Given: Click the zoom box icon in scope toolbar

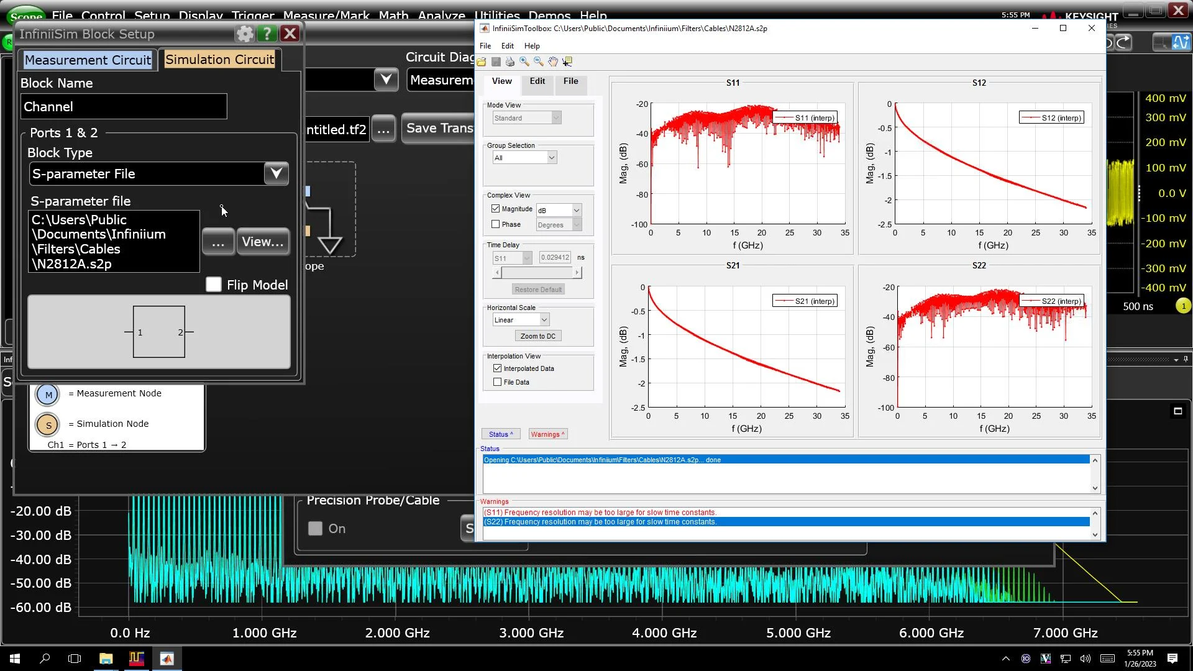Looking at the screenshot, I should point(1160,42).
